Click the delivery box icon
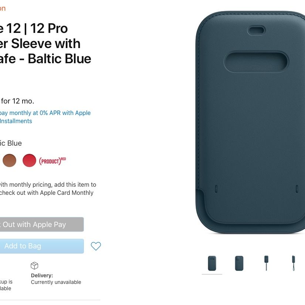The width and height of the screenshot is (305, 305). tap(34, 266)
